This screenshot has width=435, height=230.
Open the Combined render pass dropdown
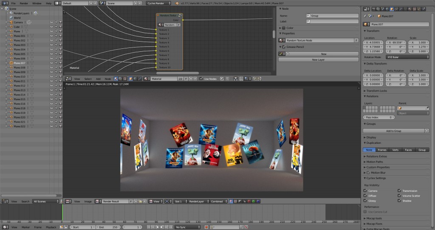pos(219,202)
